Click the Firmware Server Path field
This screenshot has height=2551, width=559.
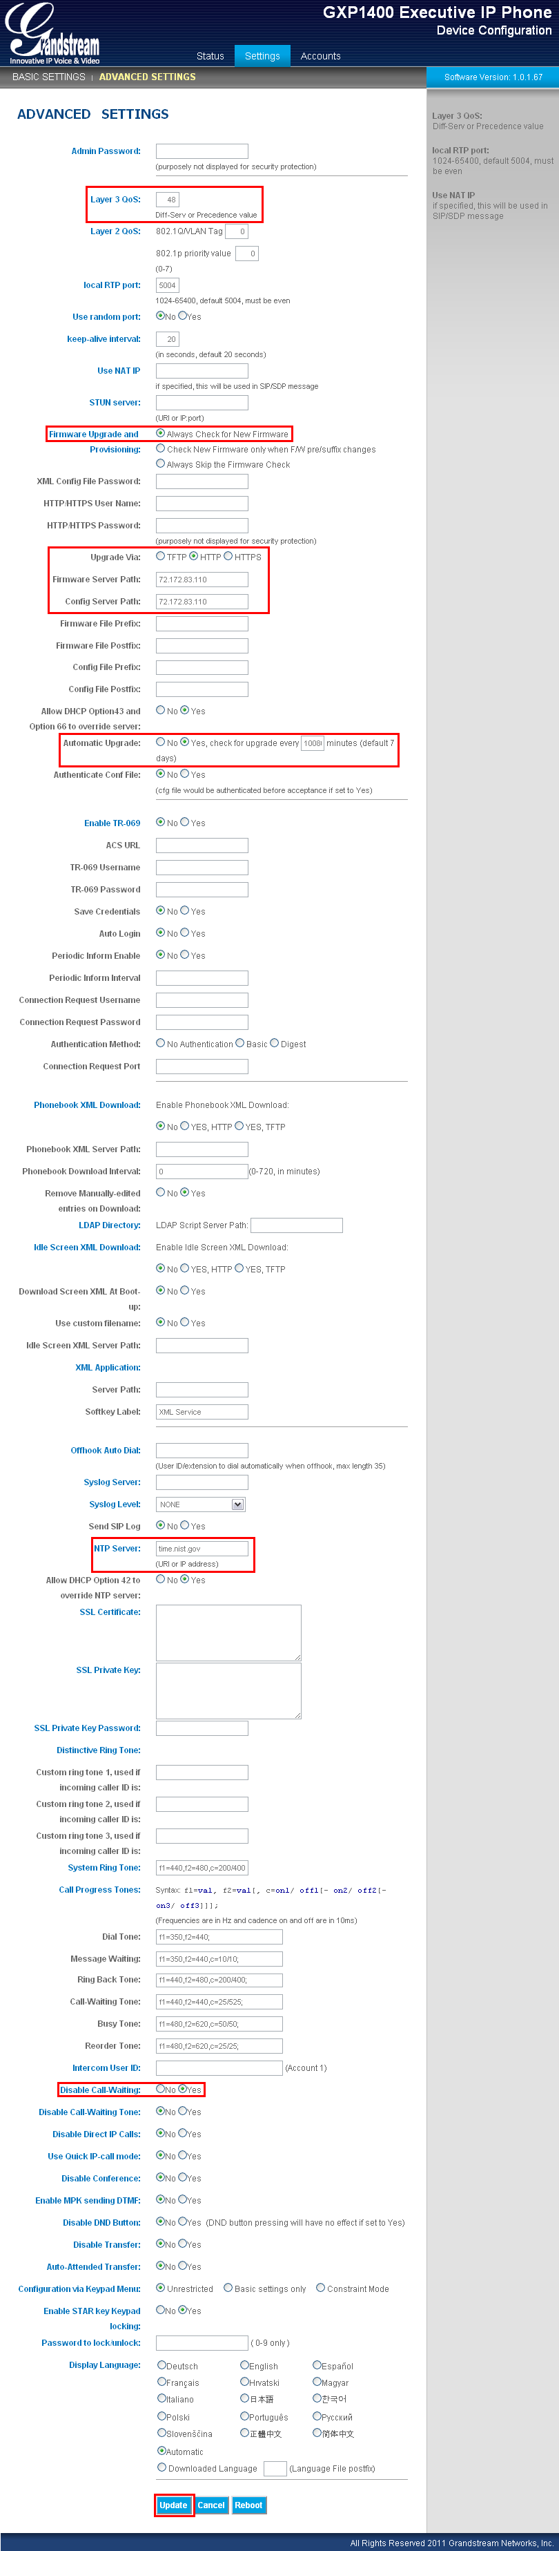pos(202,580)
